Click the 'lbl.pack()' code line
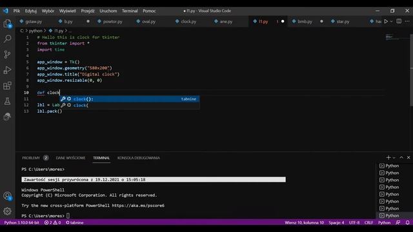413x232 pixels. point(50,111)
